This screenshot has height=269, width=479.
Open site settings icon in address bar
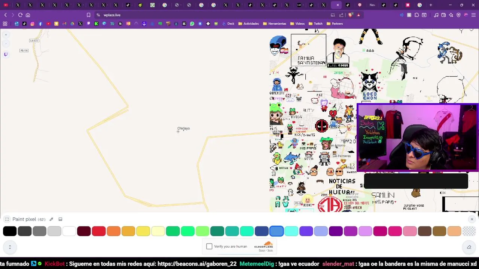[x=98, y=15]
